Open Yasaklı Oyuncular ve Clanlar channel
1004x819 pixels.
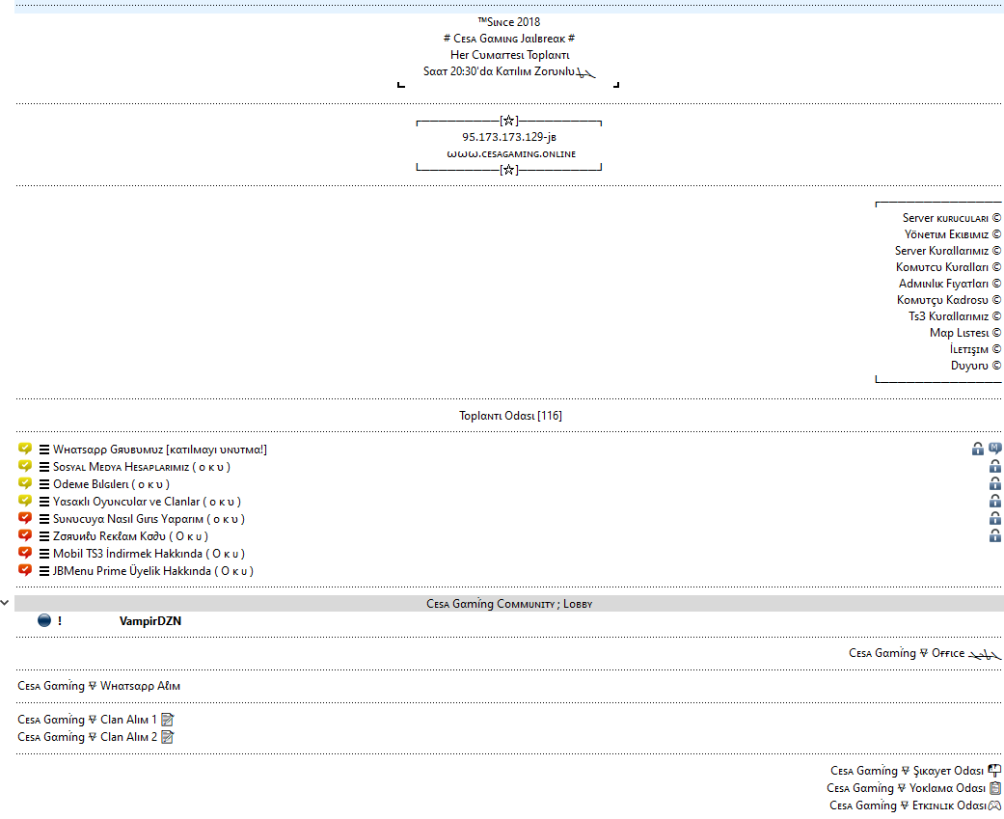pyautogui.click(x=148, y=502)
